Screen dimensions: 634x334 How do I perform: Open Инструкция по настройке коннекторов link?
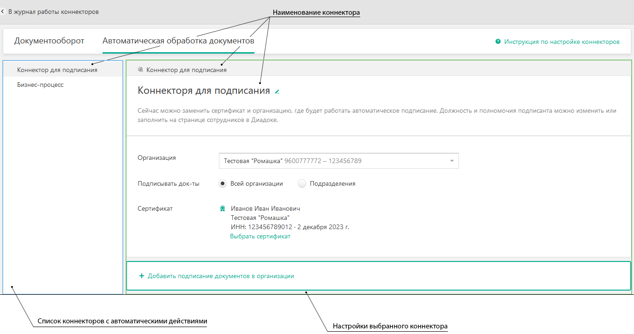pos(562,42)
